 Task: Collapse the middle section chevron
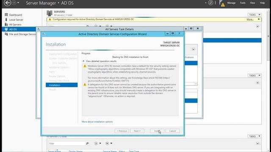(257, 83)
